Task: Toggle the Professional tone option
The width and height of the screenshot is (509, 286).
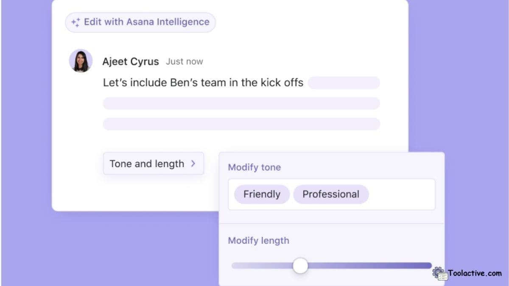Action: 331,194
